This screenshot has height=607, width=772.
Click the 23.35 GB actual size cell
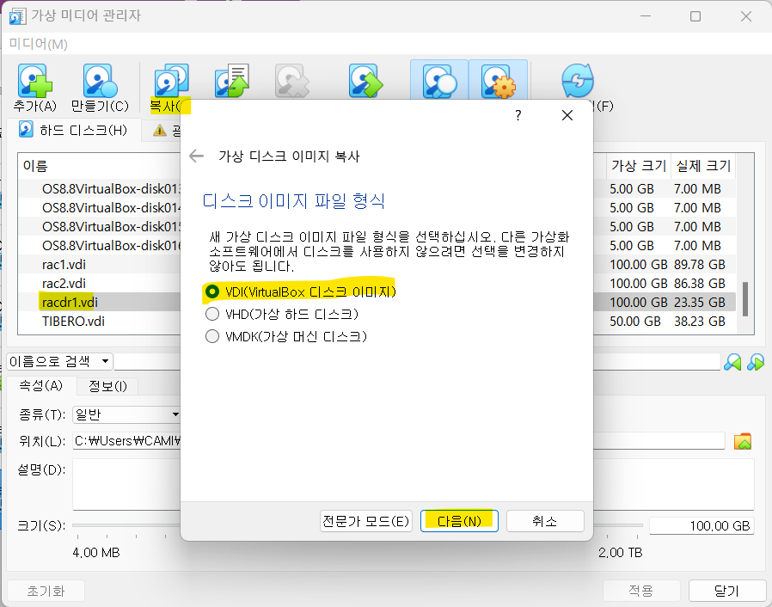(700, 303)
